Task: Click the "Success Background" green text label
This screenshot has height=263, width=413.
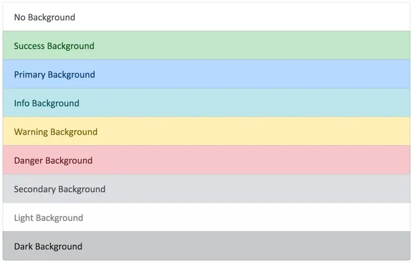Action: click(x=54, y=46)
